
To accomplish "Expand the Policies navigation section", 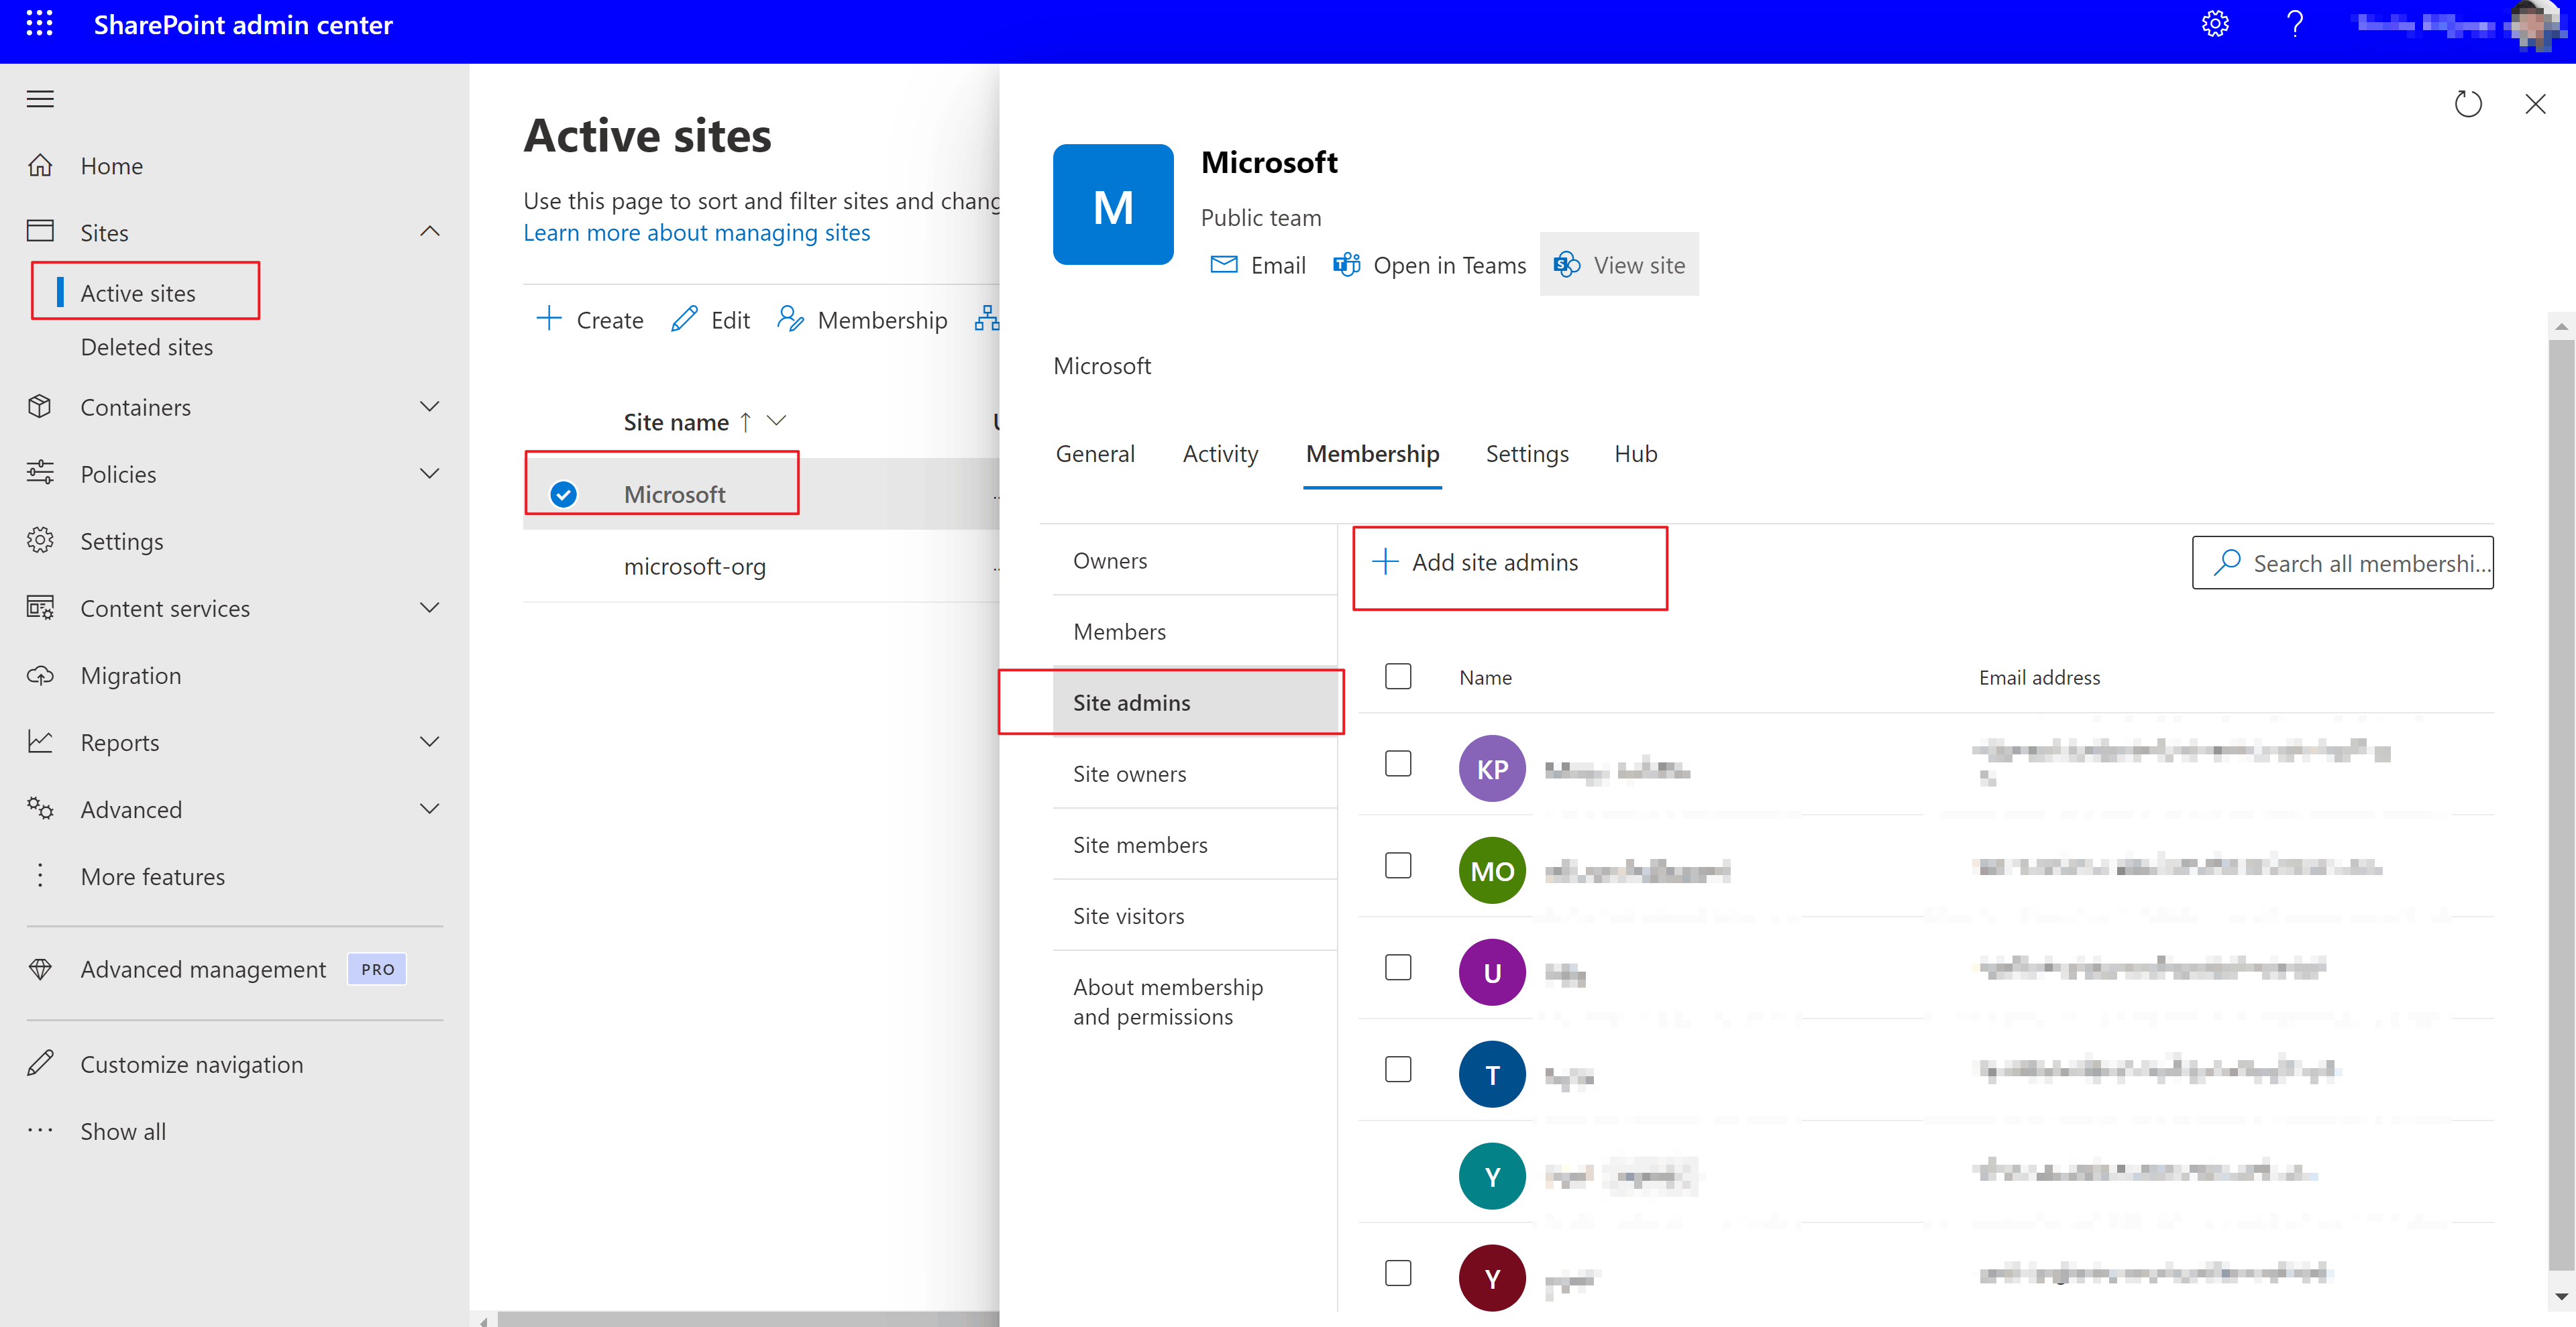I will 430,473.
